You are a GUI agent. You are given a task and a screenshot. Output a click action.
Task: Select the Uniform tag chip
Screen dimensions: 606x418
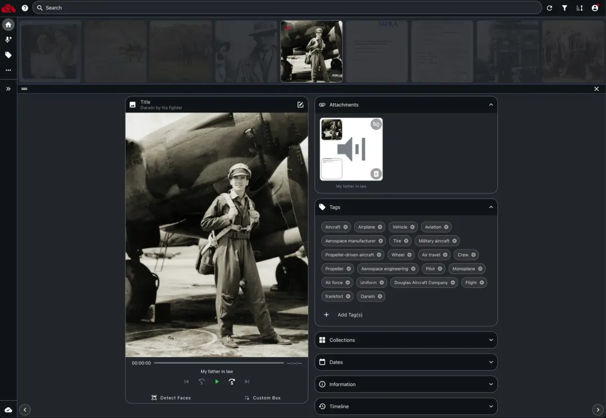coord(371,283)
